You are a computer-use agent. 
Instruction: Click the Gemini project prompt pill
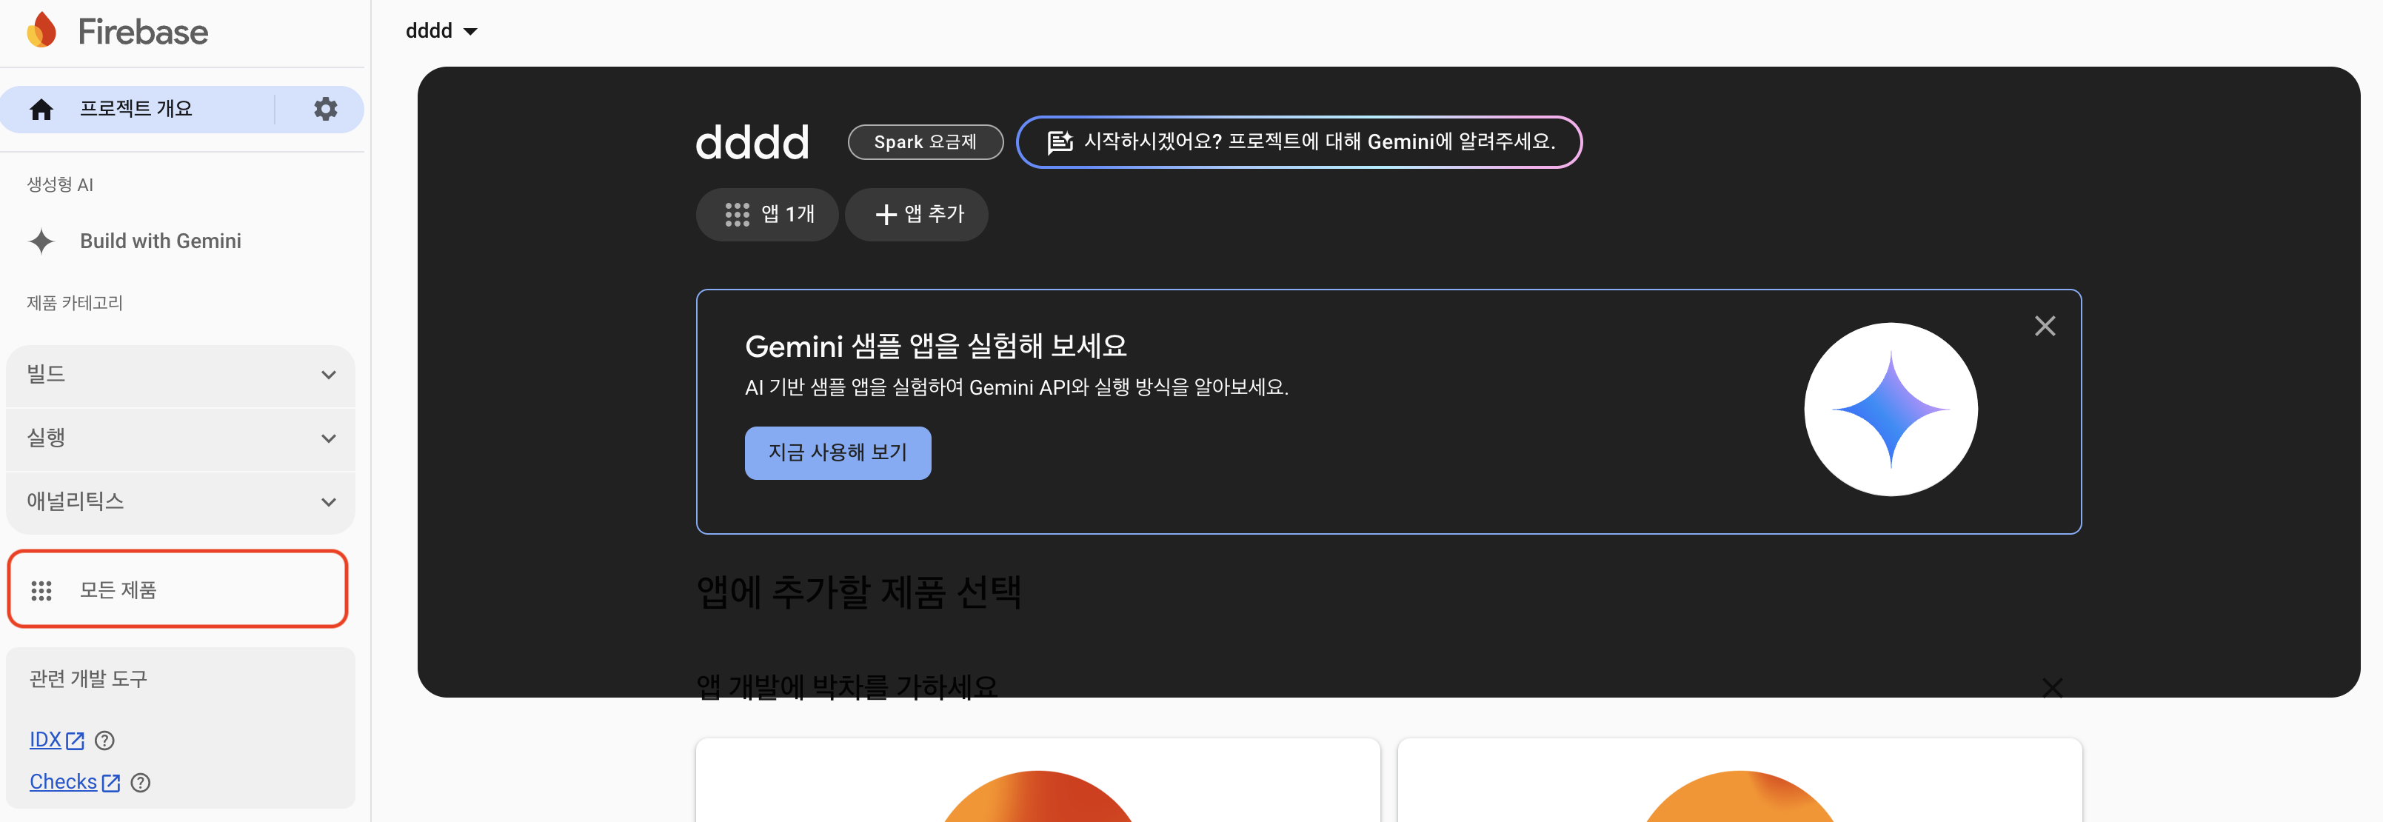pos(1299,142)
